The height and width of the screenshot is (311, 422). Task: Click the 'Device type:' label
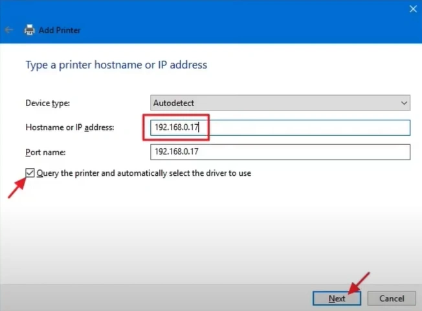[x=47, y=103]
